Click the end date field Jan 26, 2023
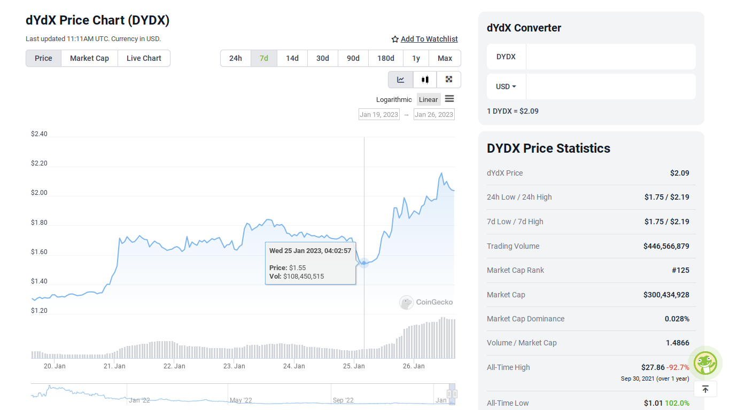Viewport: 730px width, 410px height. pos(434,114)
